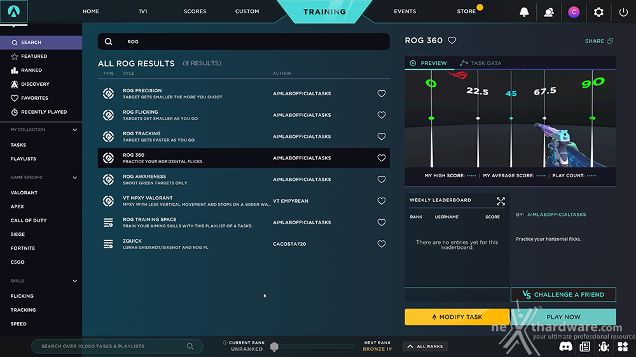Open Ranked in the sidebar
The height and width of the screenshot is (357, 636).
pyautogui.click(x=31, y=70)
